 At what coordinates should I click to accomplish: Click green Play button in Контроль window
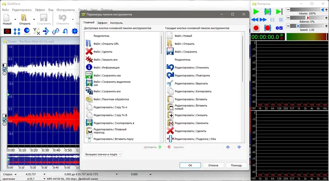(x=256, y=11)
